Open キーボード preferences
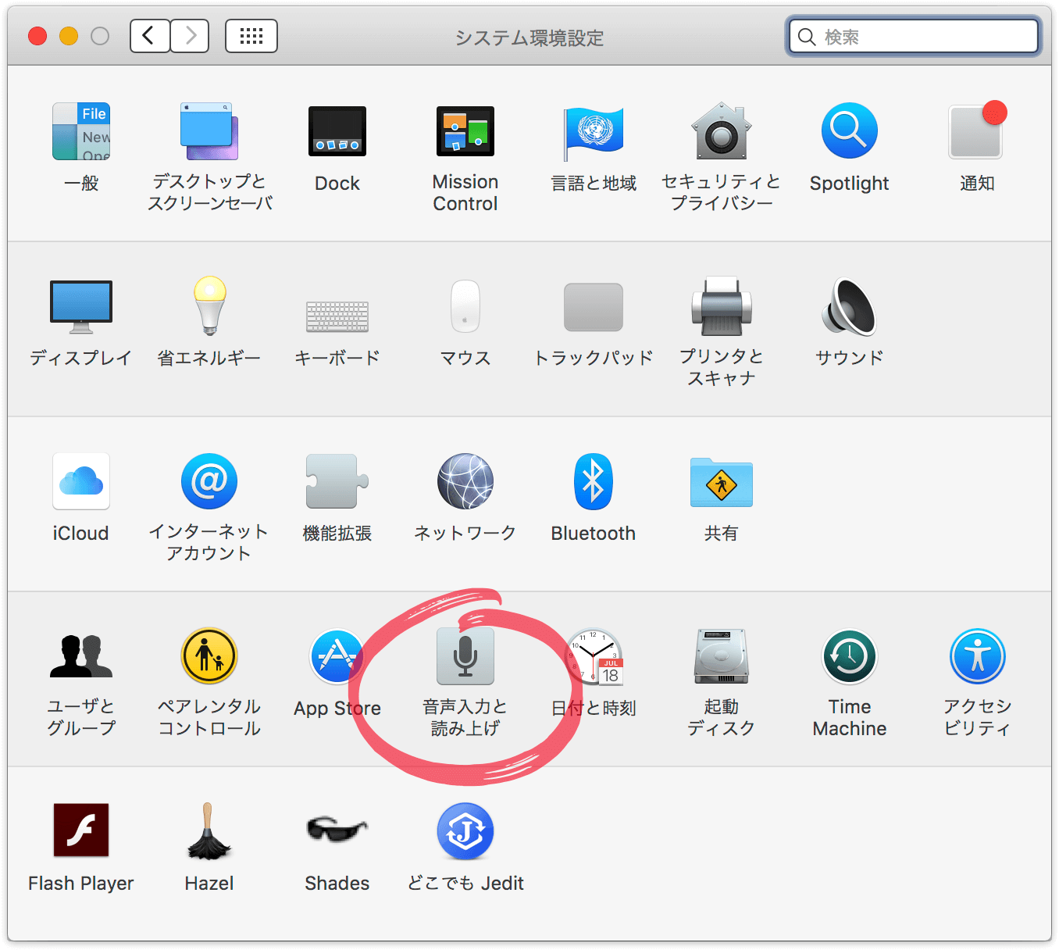 [x=337, y=316]
